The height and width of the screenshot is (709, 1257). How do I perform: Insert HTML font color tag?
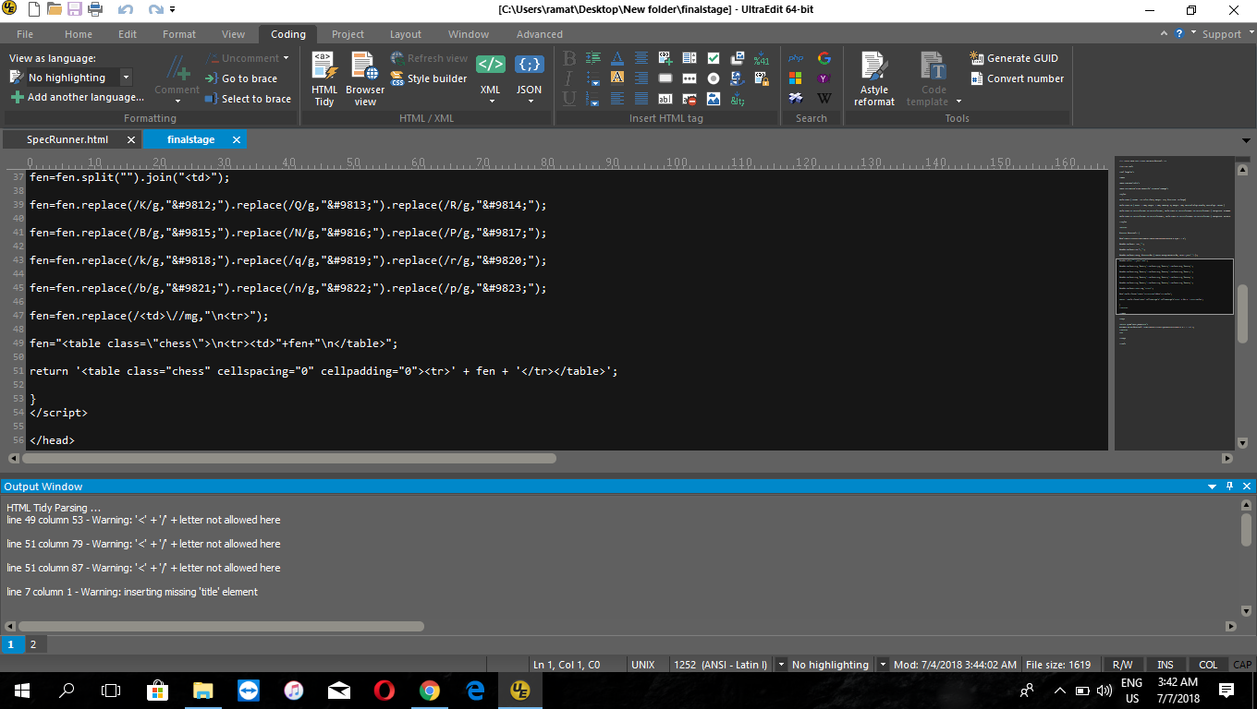(x=617, y=58)
